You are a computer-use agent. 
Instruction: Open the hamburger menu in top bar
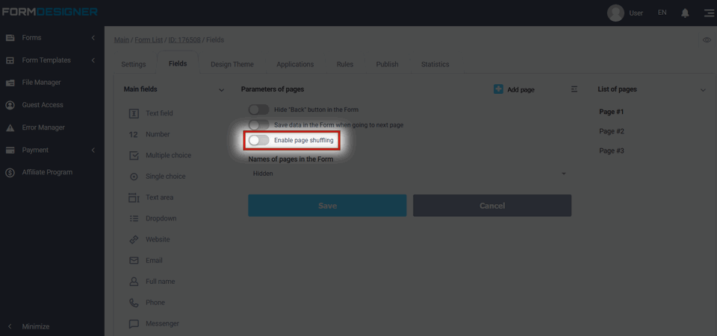pyautogui.click(x=708, y=13)
